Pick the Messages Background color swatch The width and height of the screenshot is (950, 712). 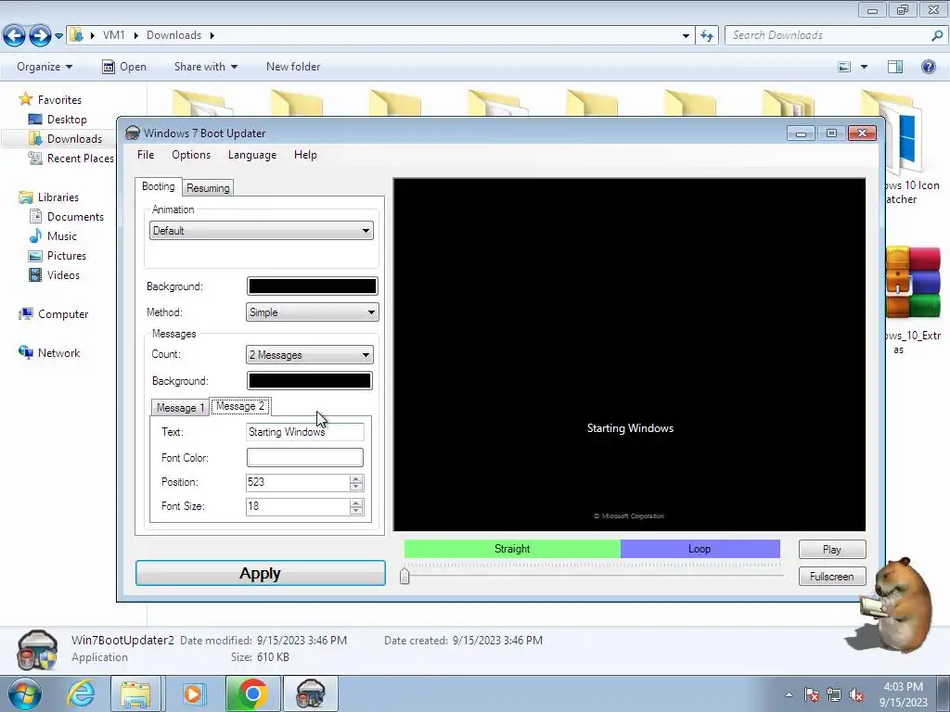tap(310, 380)
